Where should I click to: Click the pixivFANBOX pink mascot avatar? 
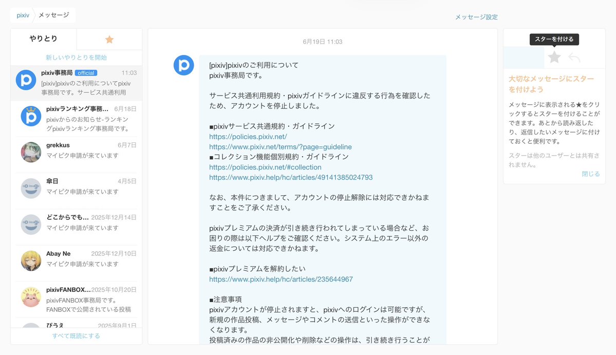(x=31, y=297)
